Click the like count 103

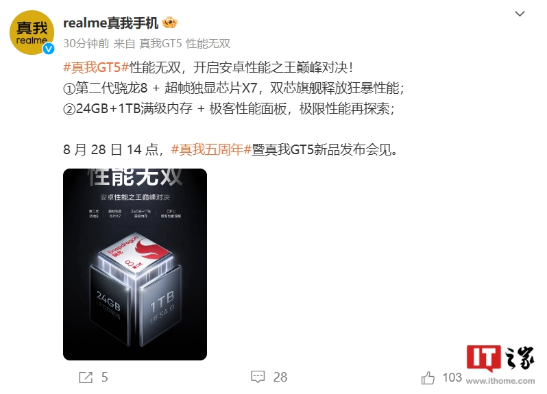pos(452,378)
